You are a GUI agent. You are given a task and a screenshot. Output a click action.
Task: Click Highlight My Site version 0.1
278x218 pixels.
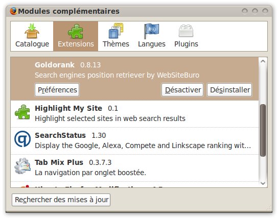pyautogui.click(x=113, y=108)
